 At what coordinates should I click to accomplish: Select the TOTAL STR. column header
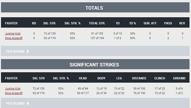(97, 23)
